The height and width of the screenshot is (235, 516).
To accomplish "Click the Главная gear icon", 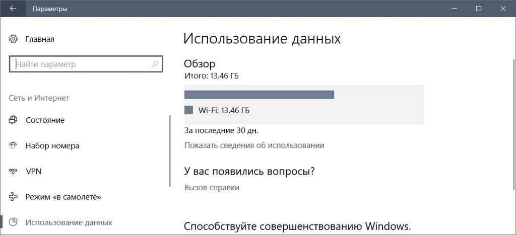I will coord(14,39).
